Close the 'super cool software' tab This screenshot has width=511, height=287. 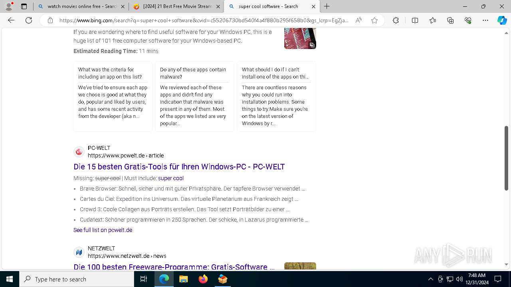(313, 6)
